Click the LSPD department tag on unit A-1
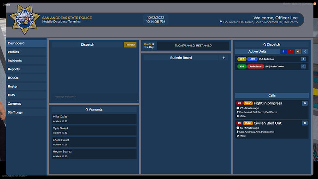This screenshot has width=318, height=179. (x=252, y=59)
